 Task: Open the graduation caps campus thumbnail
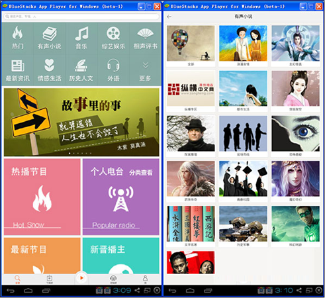[x=243, y=179]
